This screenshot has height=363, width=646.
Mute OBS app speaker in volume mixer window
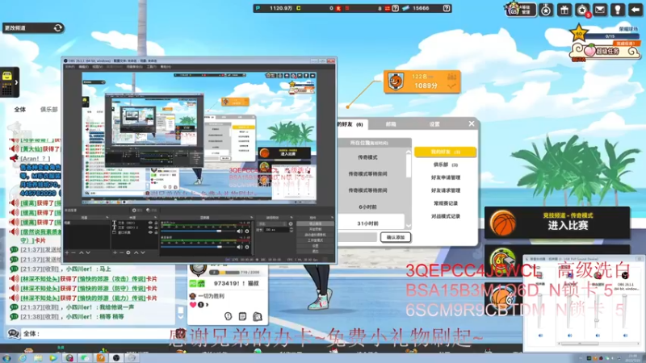(x=625, y=336)
